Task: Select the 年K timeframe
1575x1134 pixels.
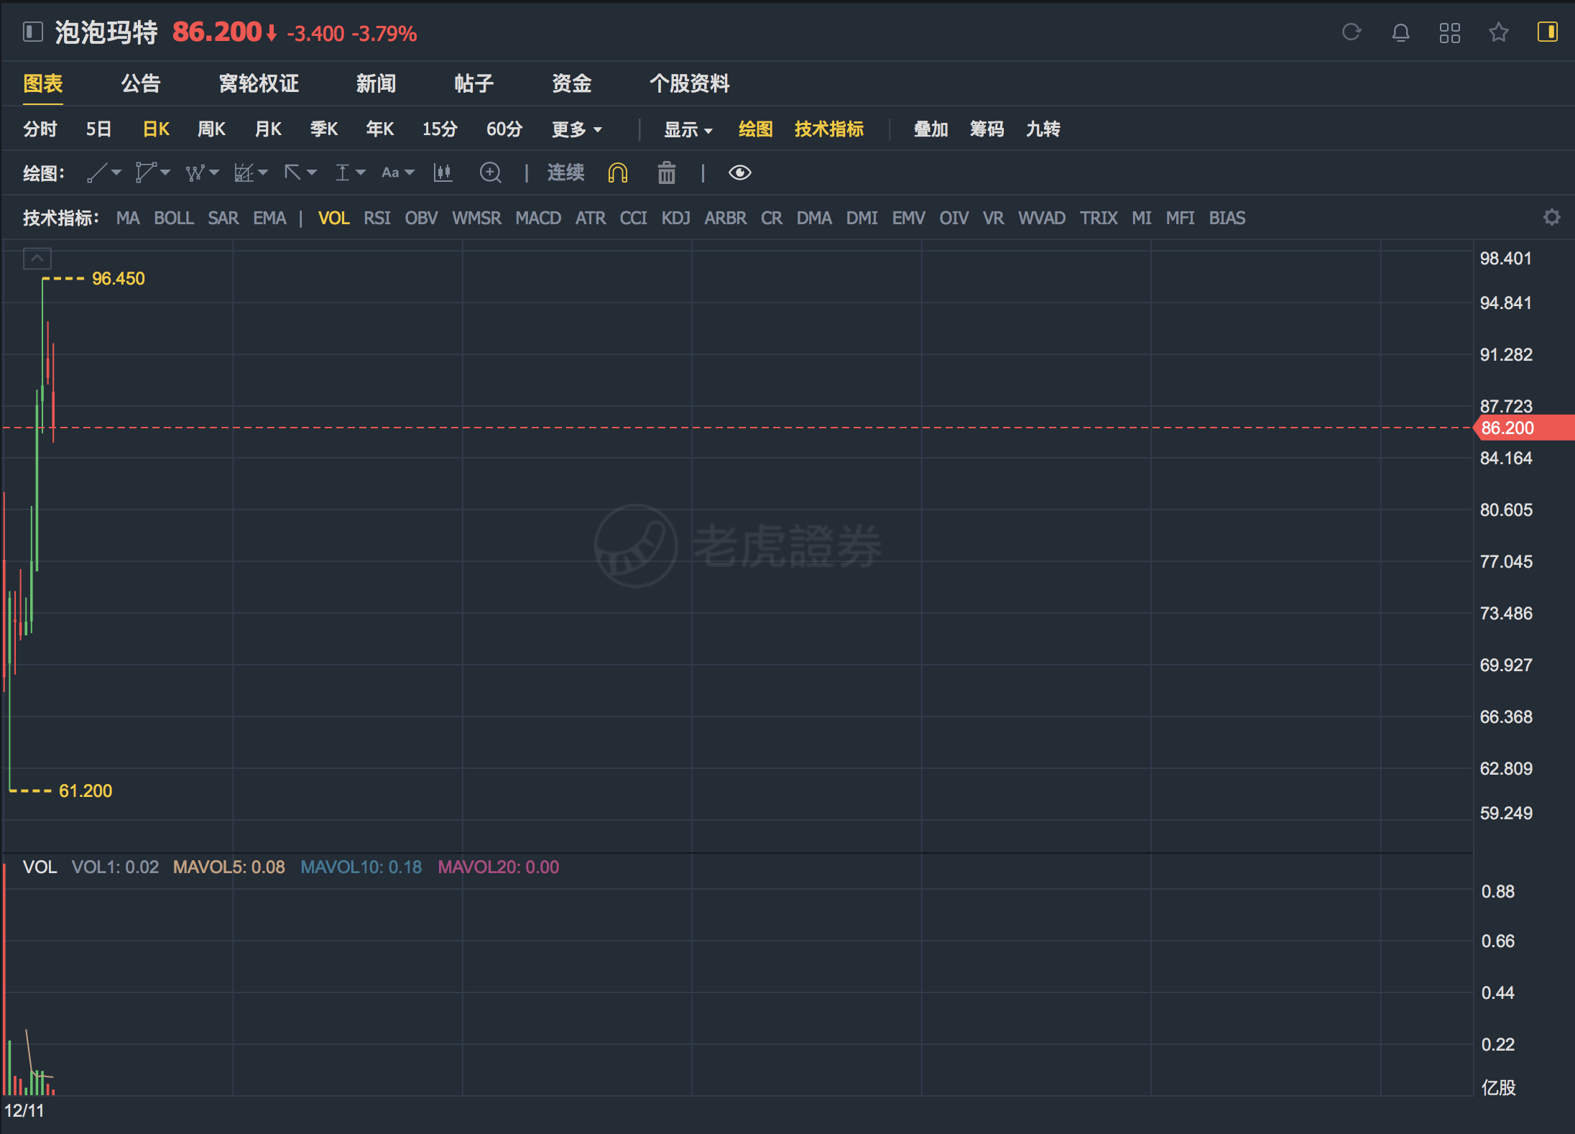Action: [380, 129]
